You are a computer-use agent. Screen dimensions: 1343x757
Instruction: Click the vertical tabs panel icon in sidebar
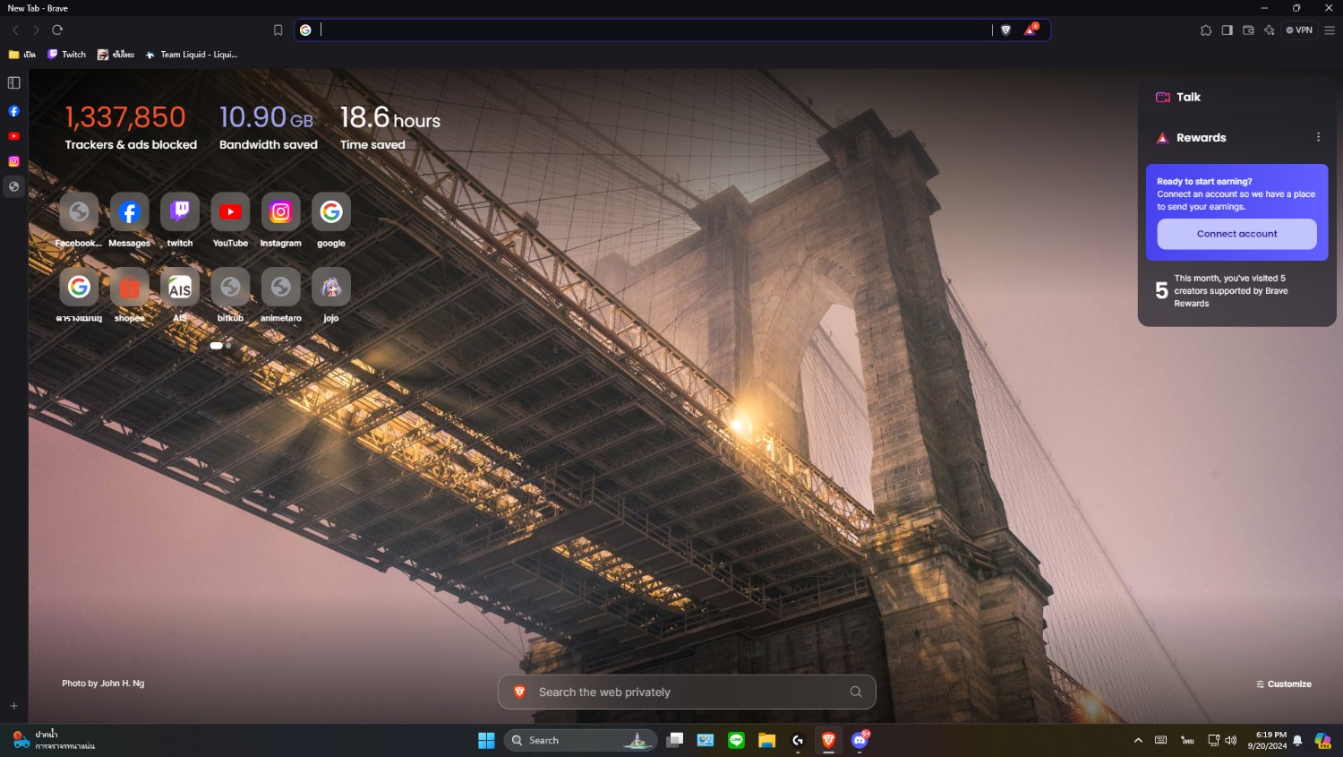coord(13,83)
